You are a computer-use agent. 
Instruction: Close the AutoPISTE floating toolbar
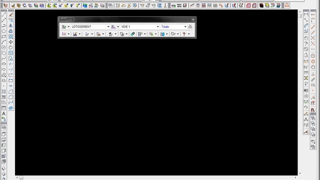(x=193, y=19)
